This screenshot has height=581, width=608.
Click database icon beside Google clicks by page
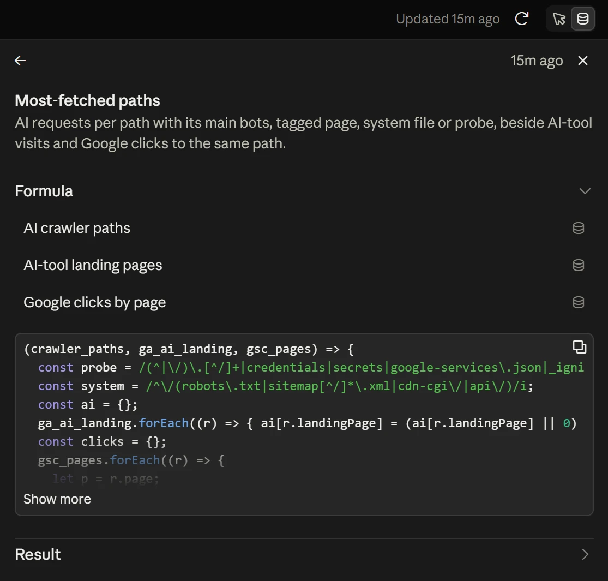click(578, 302)
